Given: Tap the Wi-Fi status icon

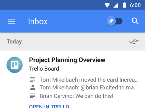Looking at the screenshot, I should pyautogui.click(x=107, y=5).
